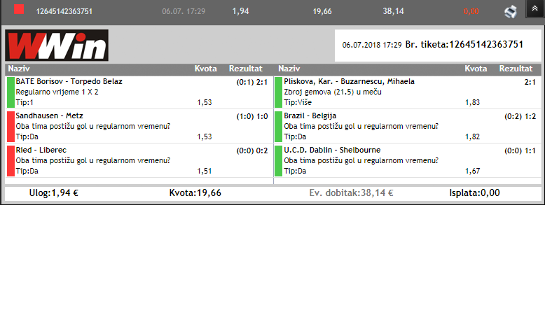The width and height of the screenshot is (545, 322).
Task: Click the possible win 38,14 in header row
Action: pos(393,11)
